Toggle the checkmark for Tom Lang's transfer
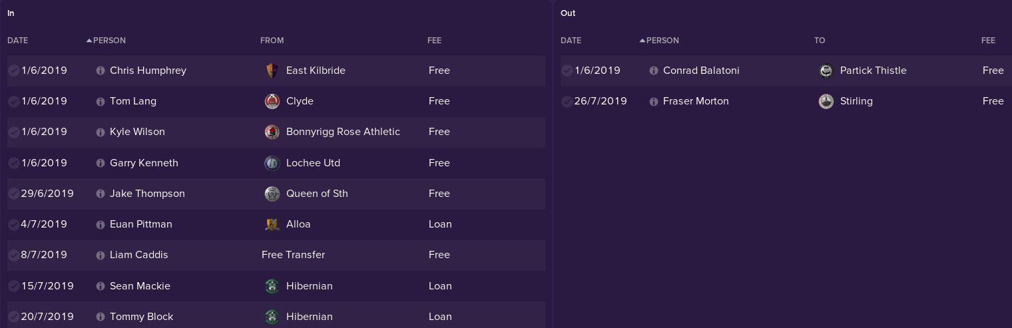The width and height of the screenshot is (1012, 328). 13,101
